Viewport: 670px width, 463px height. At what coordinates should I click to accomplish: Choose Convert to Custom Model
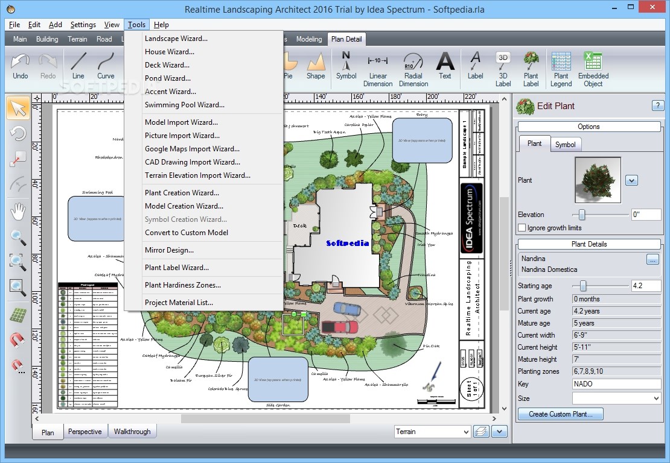tap(187, 233)
